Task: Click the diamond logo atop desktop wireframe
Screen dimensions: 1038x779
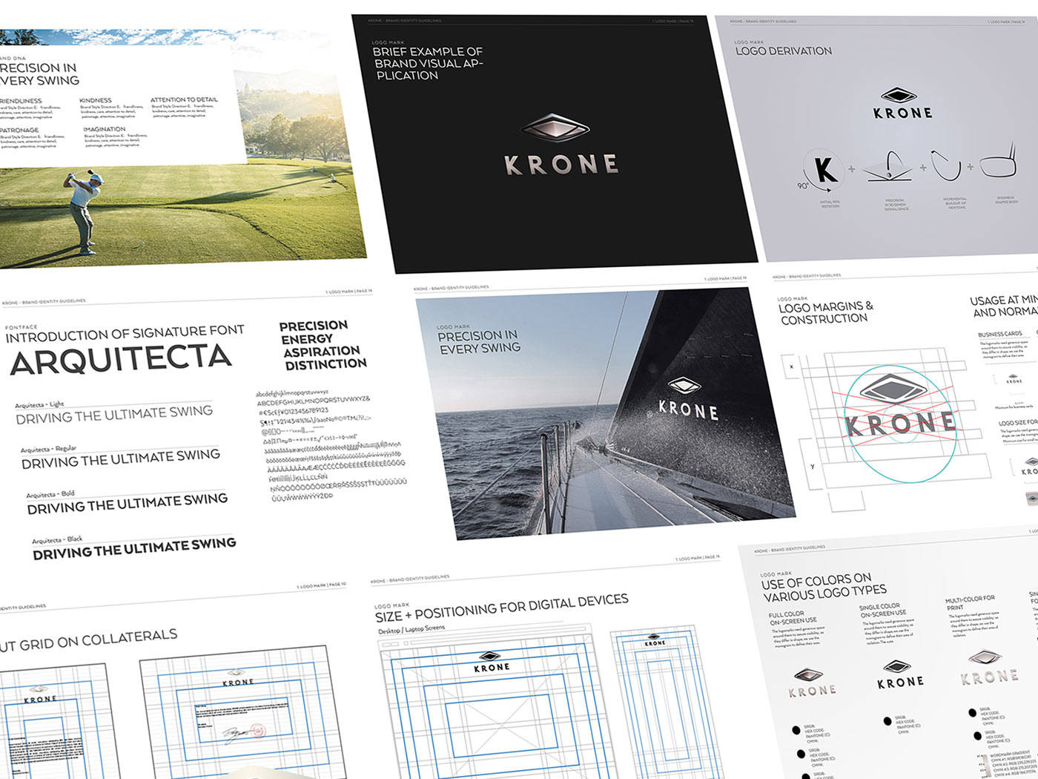Action: coord(489,656)
